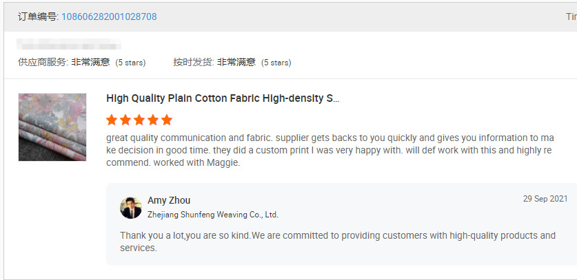Click the third orange rating star
Image resolution: width=577 pixels, height=280 pixels.
[x=139, y=120]
